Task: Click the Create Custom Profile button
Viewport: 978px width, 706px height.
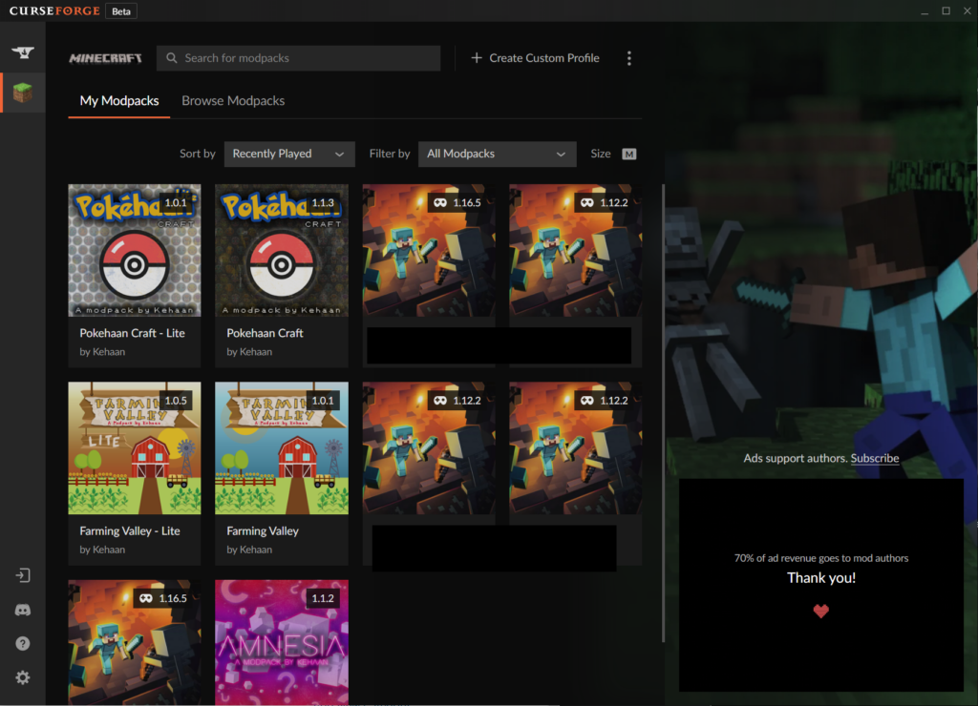Action: (x=535, y=58)
